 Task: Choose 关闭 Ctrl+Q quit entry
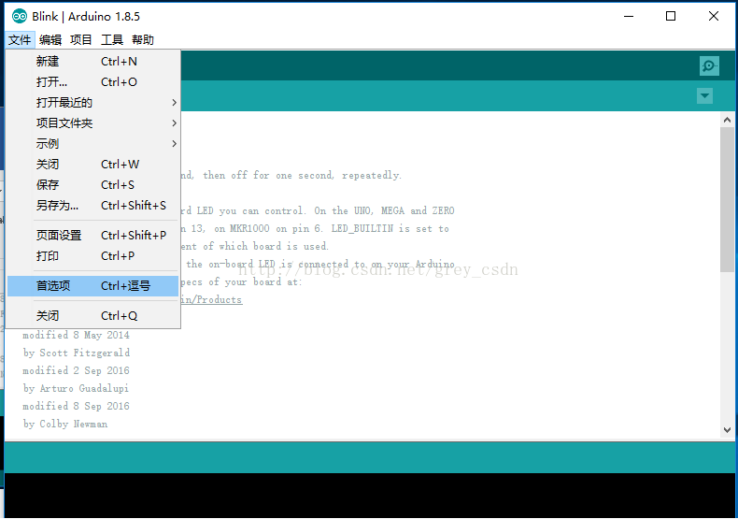pos(92,315)
